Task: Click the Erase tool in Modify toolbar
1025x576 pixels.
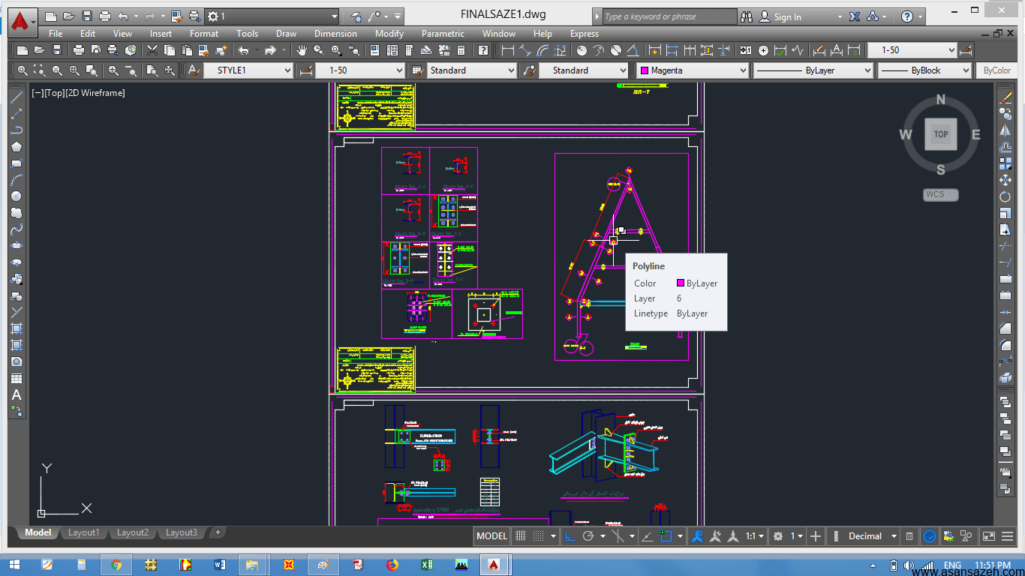Action: [x=1005, y=97]
